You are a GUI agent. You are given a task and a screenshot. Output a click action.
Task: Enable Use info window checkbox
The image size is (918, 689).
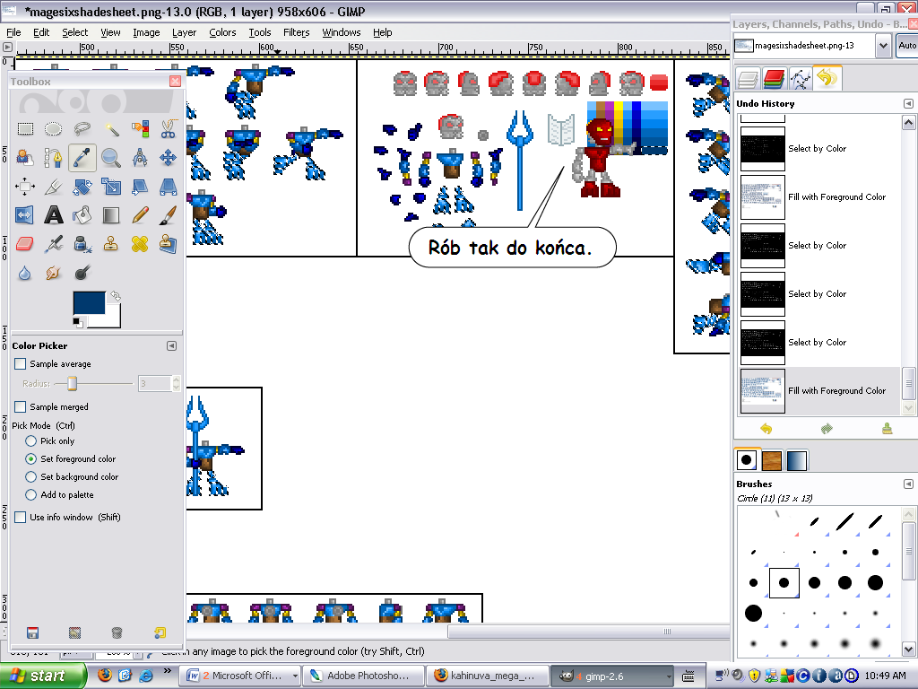pos(20,518)
